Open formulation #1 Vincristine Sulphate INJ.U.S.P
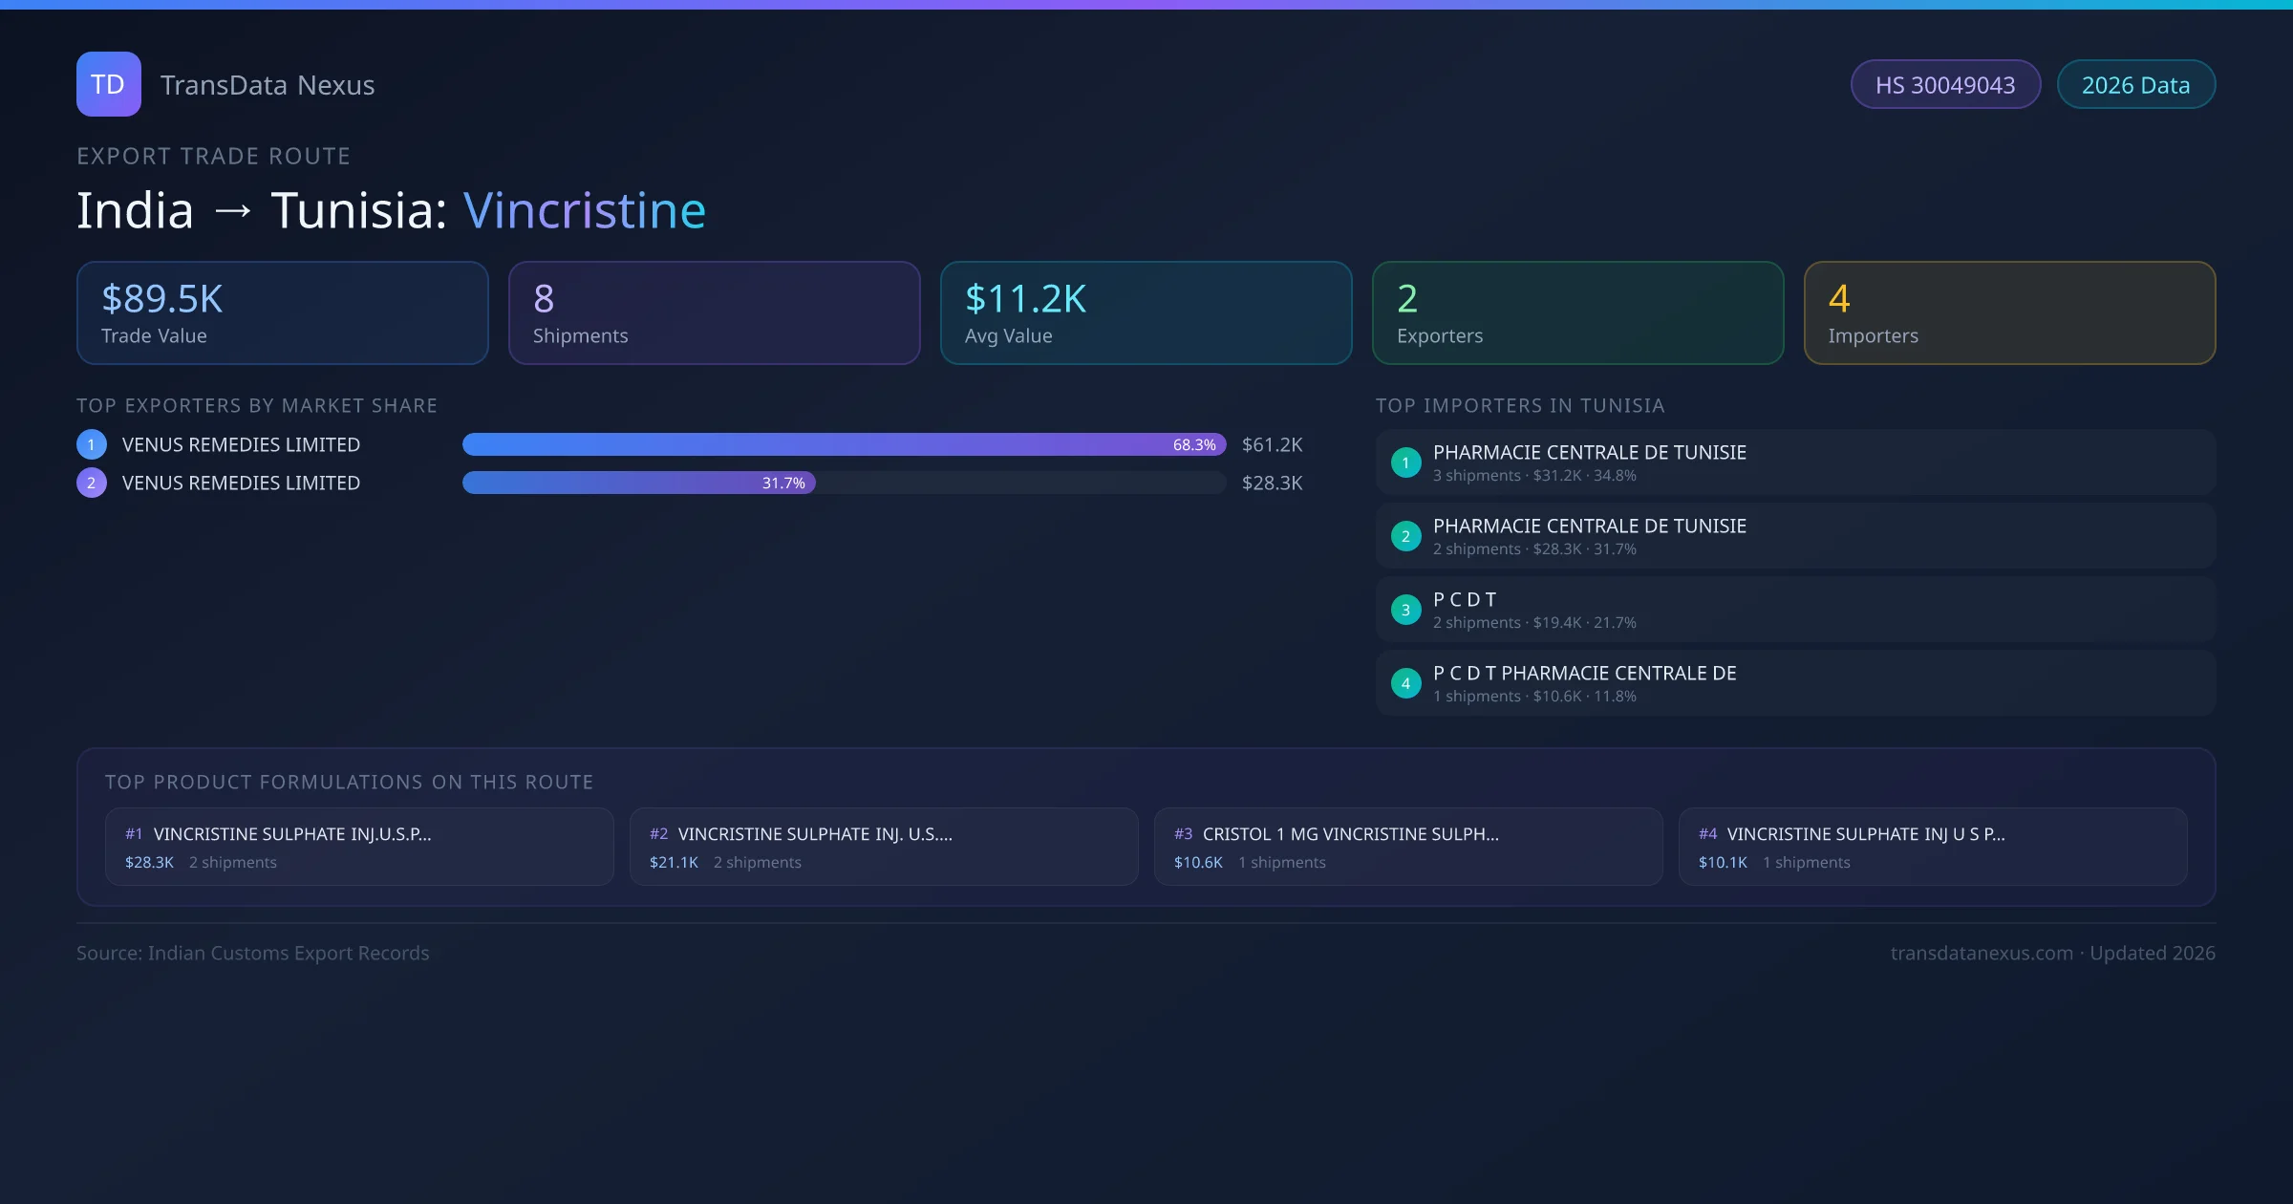Screen dimensions: 2293x1204 pos(358,847)
